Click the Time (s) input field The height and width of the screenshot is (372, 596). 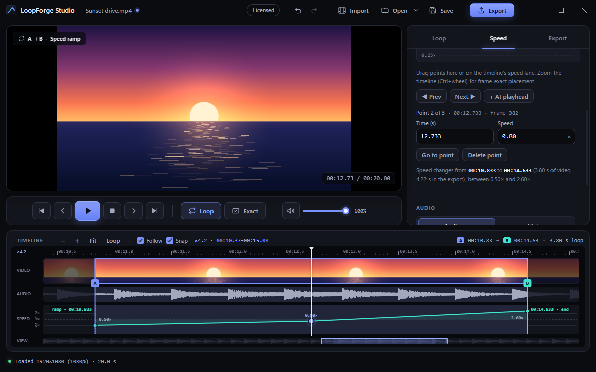[455, 136]
